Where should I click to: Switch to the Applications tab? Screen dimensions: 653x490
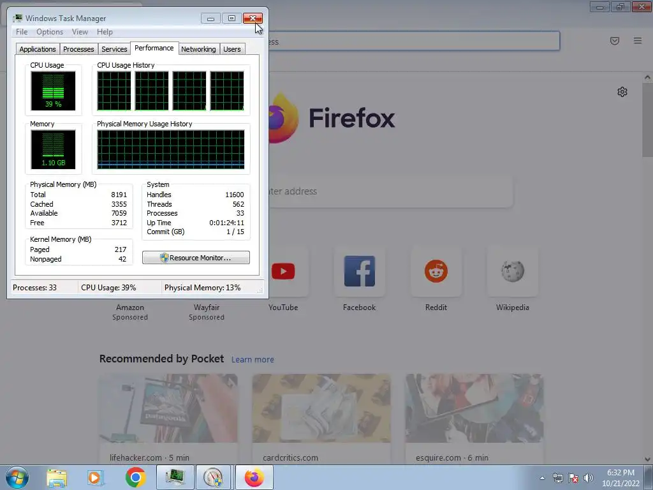(x=38, y=49)
